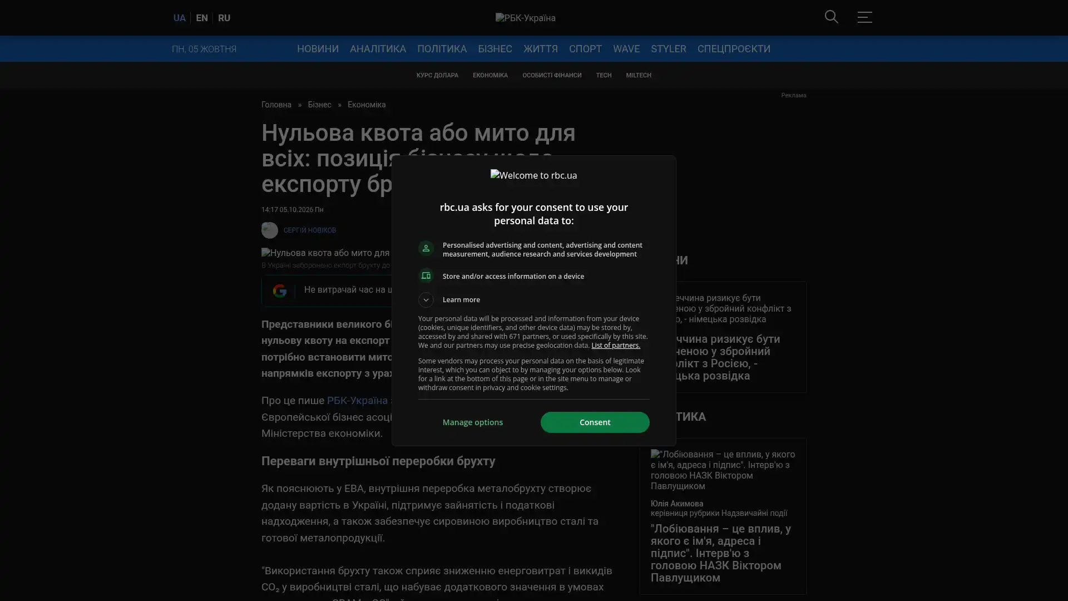Open the ПОЛІТИКА menu item
1068x601 pixels.
[442, 49]
